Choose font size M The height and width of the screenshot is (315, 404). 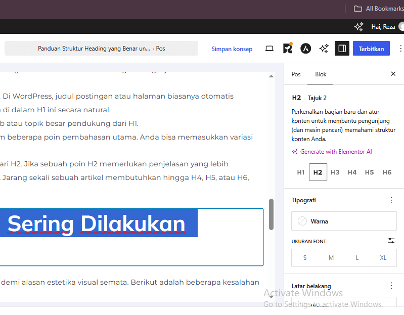pyautogui.click(x=331, y=258)
